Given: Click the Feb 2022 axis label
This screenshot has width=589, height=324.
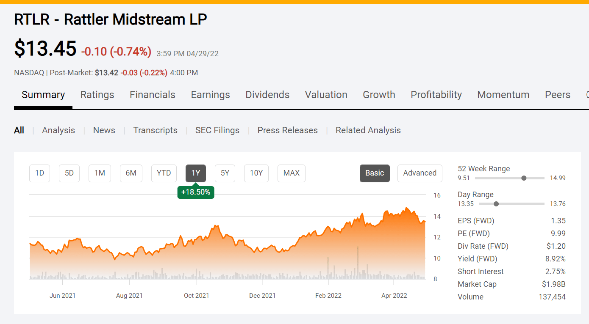Looking at the screenshot, I should click(x=328, y=296).
